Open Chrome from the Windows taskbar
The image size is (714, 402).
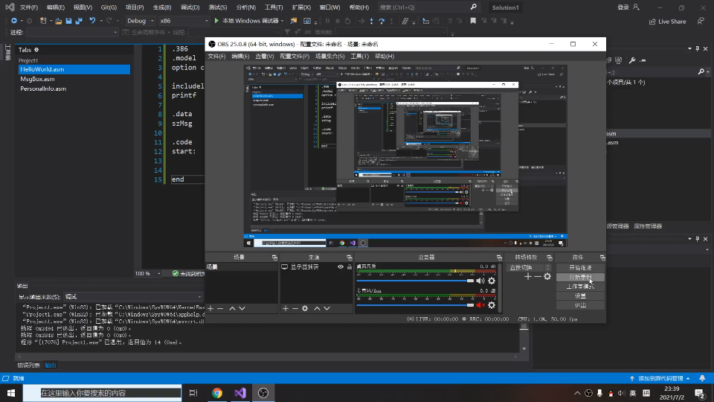coord(216,393)
